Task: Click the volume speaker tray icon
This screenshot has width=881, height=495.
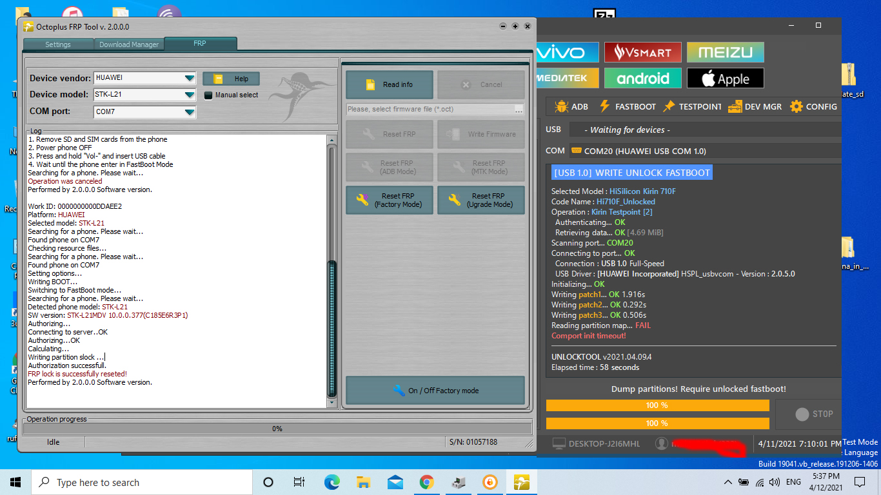Action: point(774,482)
